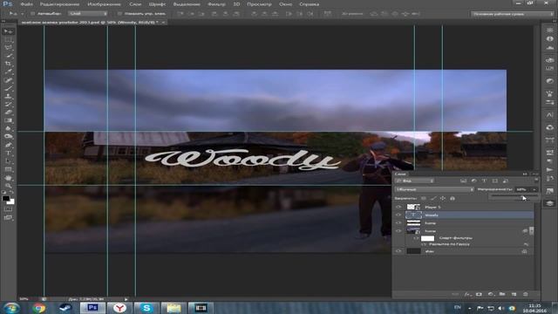Lock all for selected layer
The image size is (558, 314).
(453, 198)
